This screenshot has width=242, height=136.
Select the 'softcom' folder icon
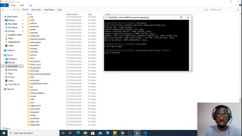pyautogui.click(x=28, y=23)
